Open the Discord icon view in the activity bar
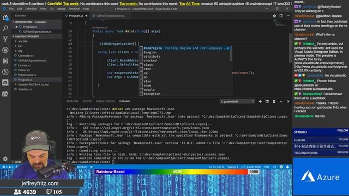The height and width of the screenshot is (196, 349). click(x=5, y=83)
